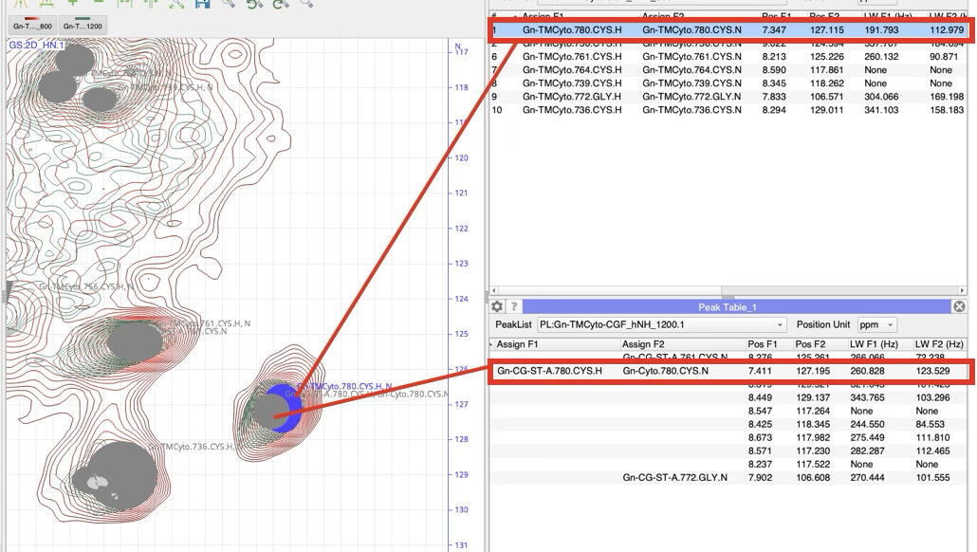Select row 7 Gn-TMCyto.764.CYS.H
The height and width of the screenshot is (552, 977).
pyautogui.click(x=729, y=70)
